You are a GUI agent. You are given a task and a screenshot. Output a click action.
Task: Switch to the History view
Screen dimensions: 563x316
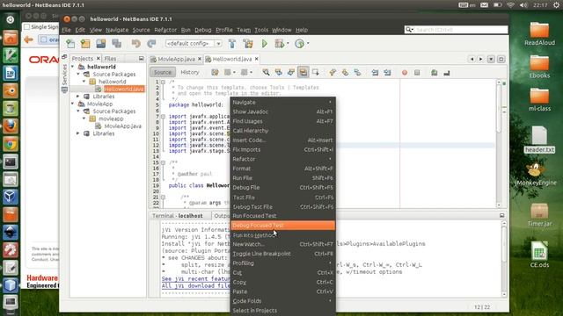(x=190, y=72)
